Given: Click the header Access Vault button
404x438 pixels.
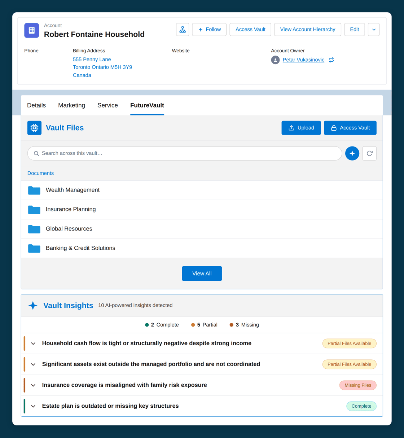Looking at the screenshot, I should click(250, 30).
